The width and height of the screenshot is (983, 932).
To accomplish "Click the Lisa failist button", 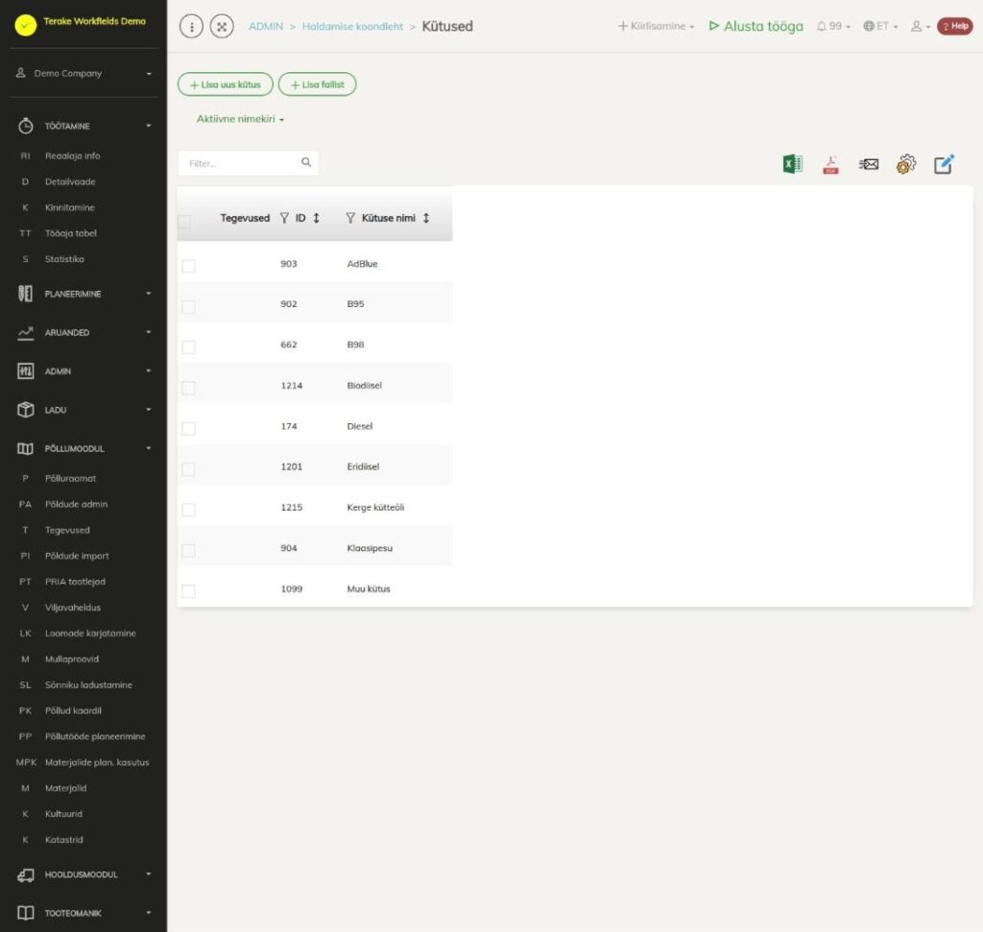I will 317,84.
